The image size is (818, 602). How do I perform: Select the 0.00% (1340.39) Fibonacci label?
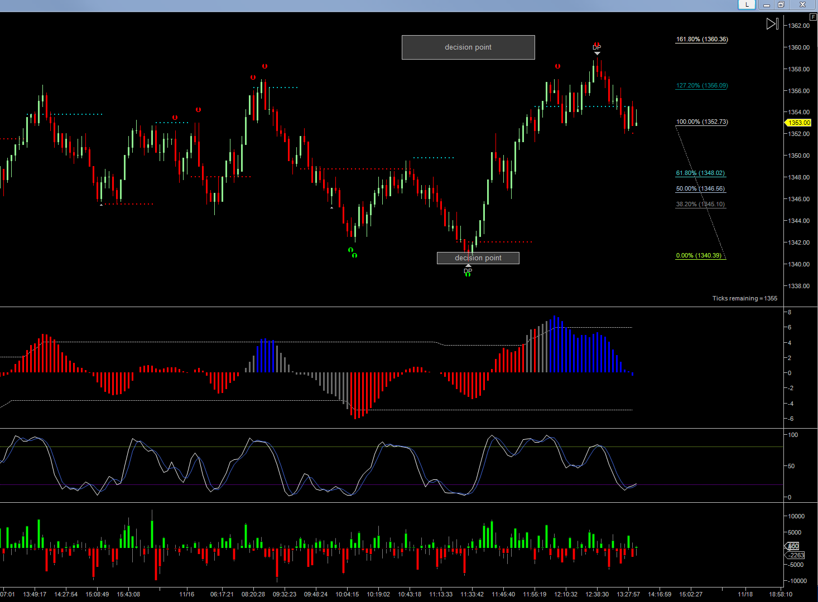pos(699,256)
